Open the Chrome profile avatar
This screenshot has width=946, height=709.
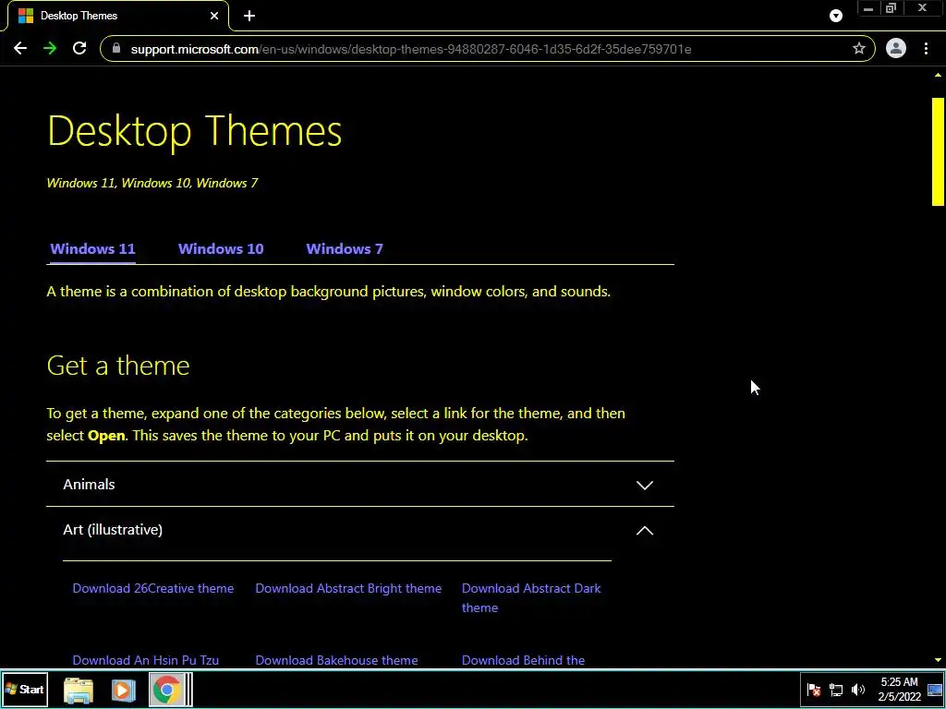coord(896,49)
